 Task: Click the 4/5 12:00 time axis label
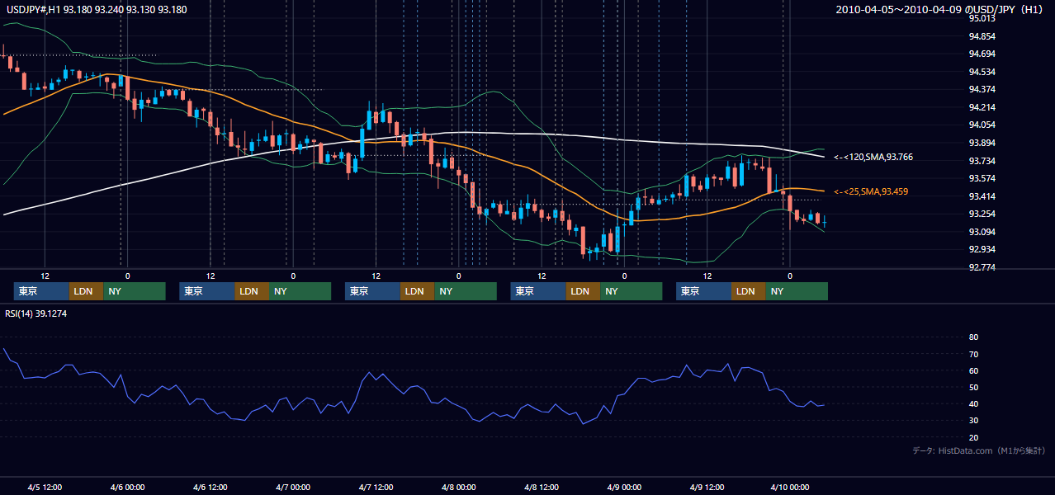(x=45, y=487)
